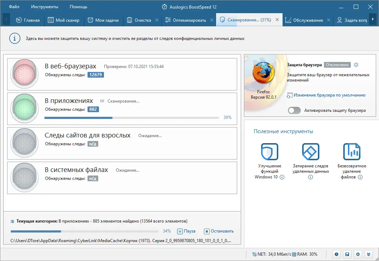
Task: Click the save disk icon in status bar
Action: pos(347,254)
